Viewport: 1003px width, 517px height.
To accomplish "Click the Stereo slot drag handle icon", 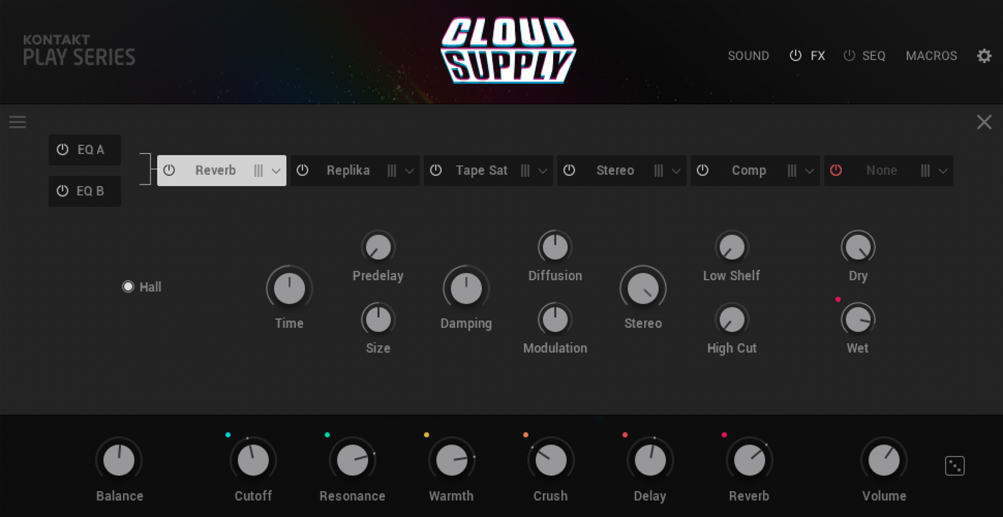I will click(x=658, y=170).
